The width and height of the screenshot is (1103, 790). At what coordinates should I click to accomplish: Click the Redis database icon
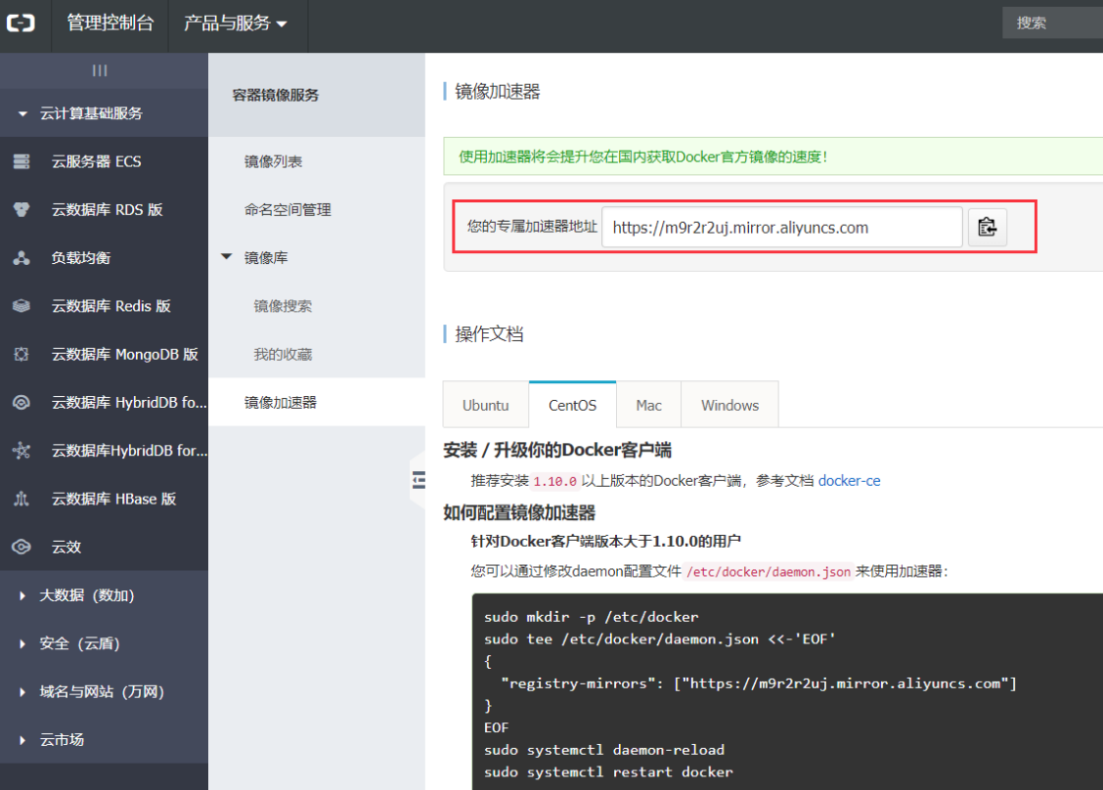click(22, 306)
